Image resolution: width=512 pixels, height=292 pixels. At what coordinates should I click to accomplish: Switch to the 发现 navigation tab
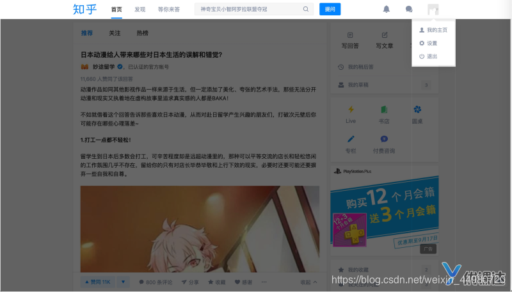tap(140, 10)
